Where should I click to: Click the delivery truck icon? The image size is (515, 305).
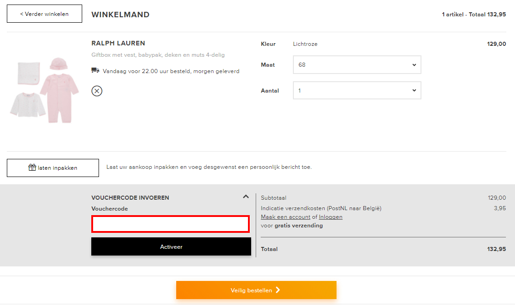click(95, 70)
